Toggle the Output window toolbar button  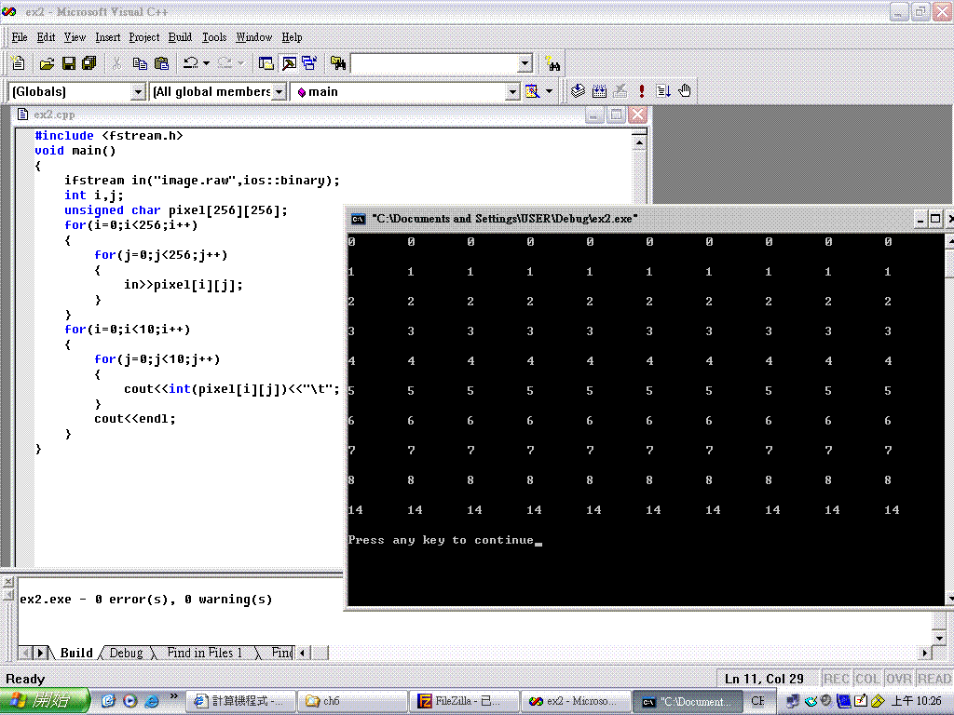[289, 63]
